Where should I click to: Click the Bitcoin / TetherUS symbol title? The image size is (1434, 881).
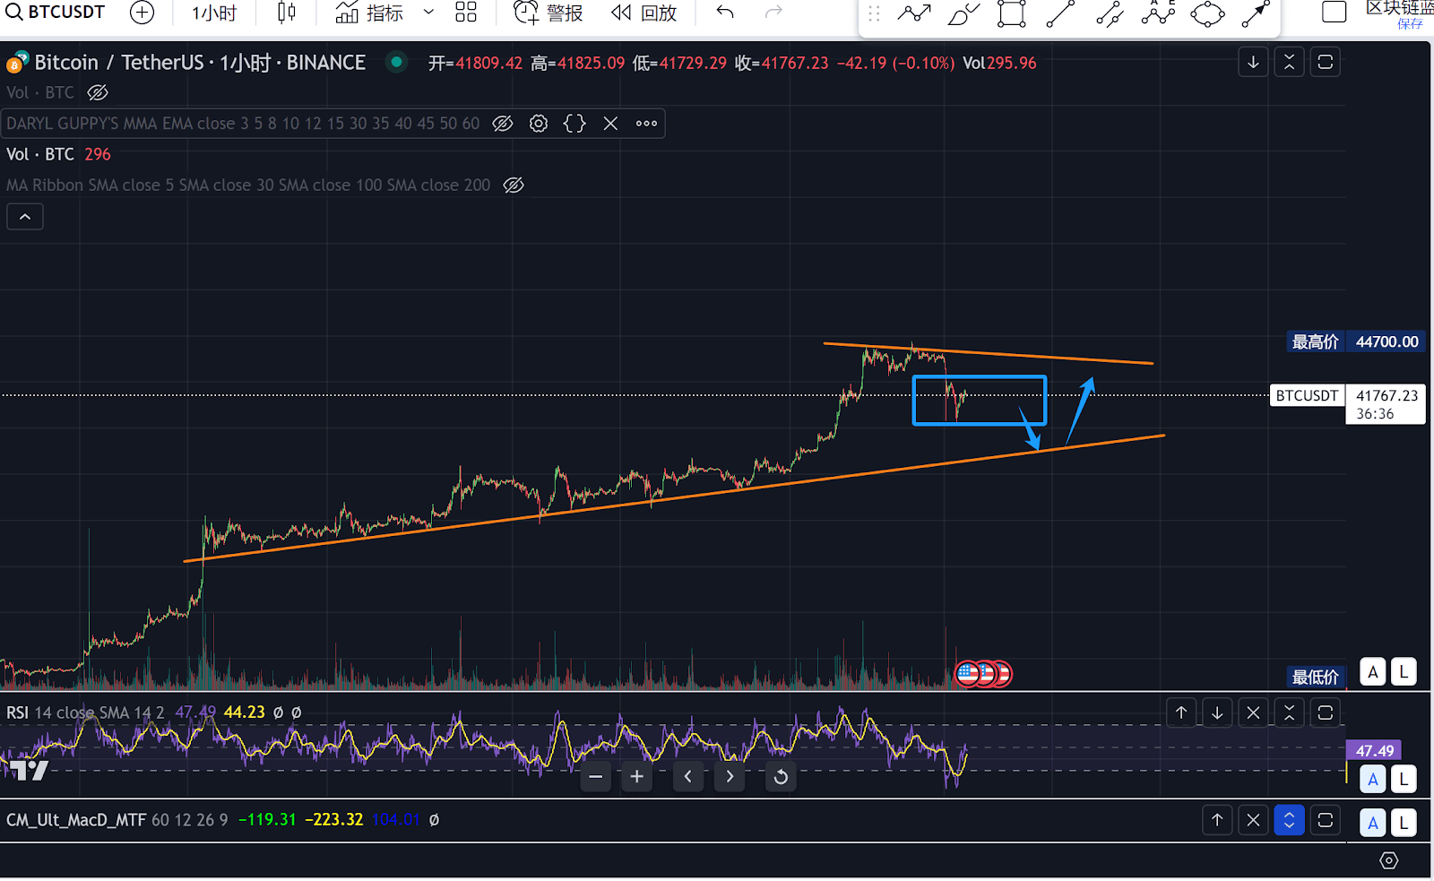coord(200,63)
